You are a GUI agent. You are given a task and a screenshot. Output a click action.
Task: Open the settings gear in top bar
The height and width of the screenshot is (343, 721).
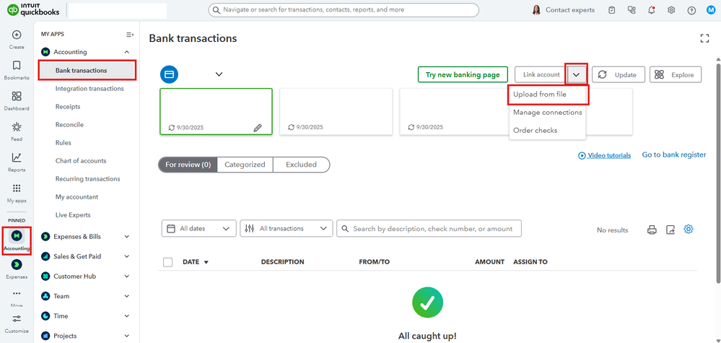(671, 10)
